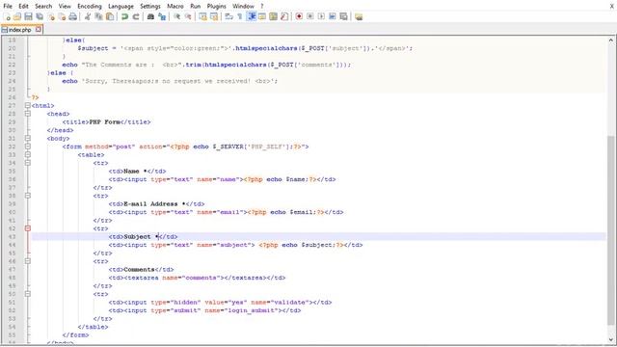Open the Settings menu
Image resolution: width=617 pixels, height=347 pixels.
(150, 6)
